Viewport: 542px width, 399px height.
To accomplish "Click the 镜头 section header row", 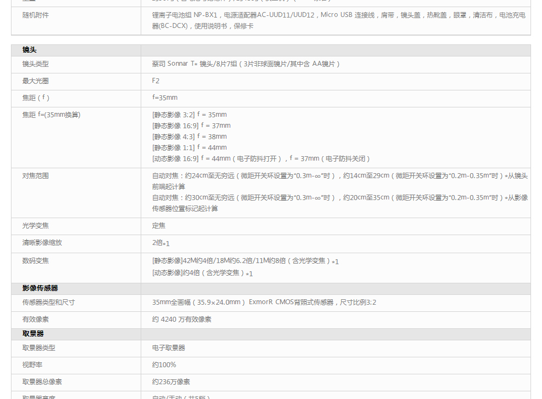I will tap(30, 50).
